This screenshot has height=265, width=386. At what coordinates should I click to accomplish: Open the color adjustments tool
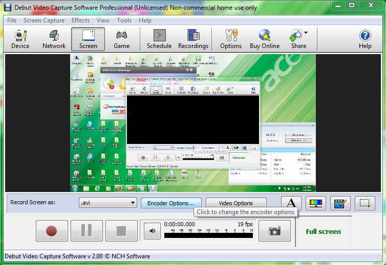[x=315, y=203]
